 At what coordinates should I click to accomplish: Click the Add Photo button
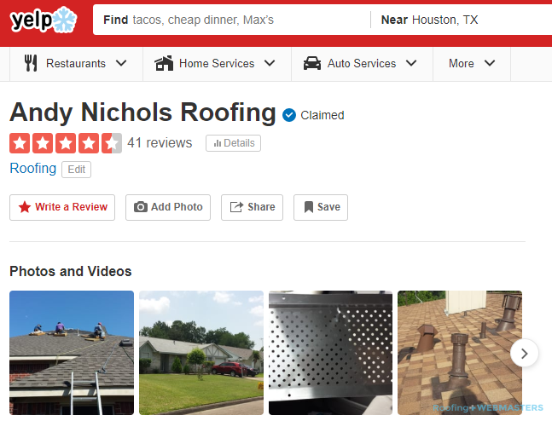pyautogui.click(x=168, y=207)
